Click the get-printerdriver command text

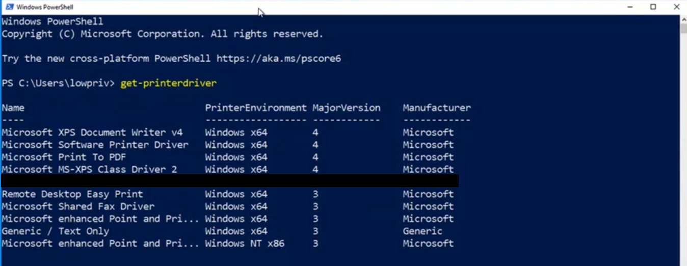(168, 83)
